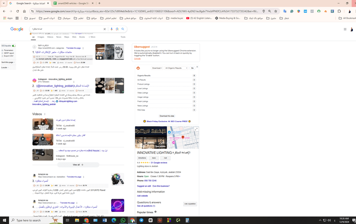
Task: Click the Directions button for Innovative Lighting
Action: [142, 158]
